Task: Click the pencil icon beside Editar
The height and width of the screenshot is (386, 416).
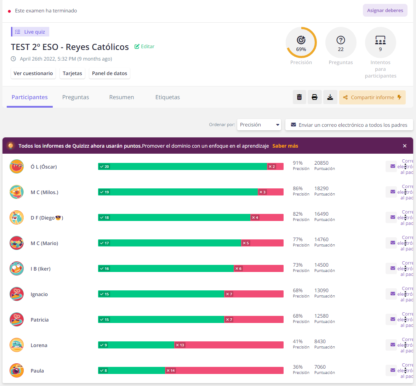Action: click(x=137, y=46)
